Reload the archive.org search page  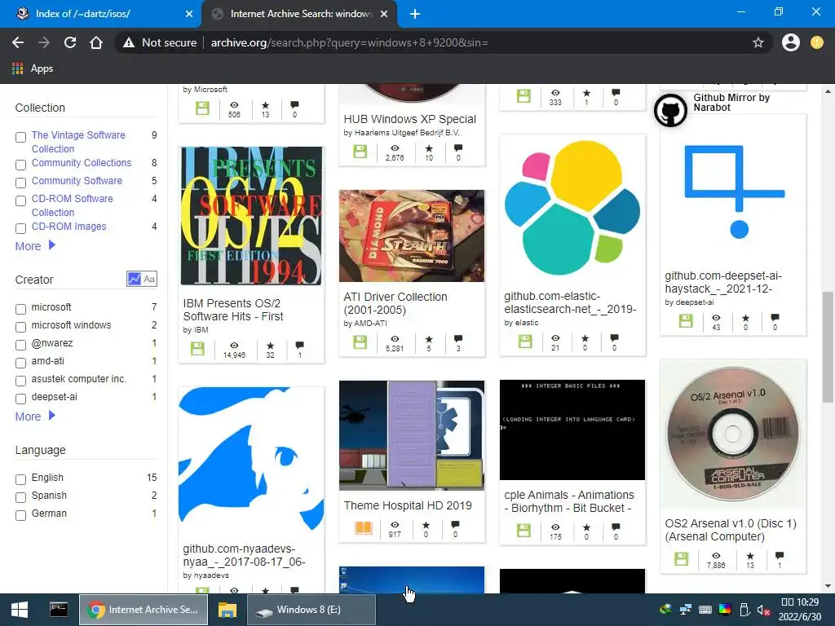(x=70, y=42)
